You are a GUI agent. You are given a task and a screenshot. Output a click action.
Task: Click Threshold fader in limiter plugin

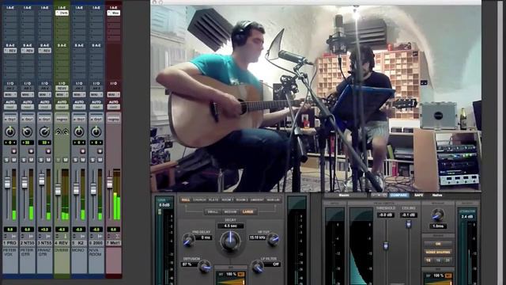tap(386, 246)
